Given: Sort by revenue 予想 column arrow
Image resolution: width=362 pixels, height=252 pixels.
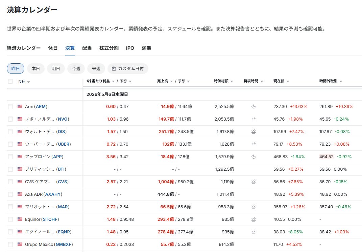Looking at the screenshot, I should 188,81.
